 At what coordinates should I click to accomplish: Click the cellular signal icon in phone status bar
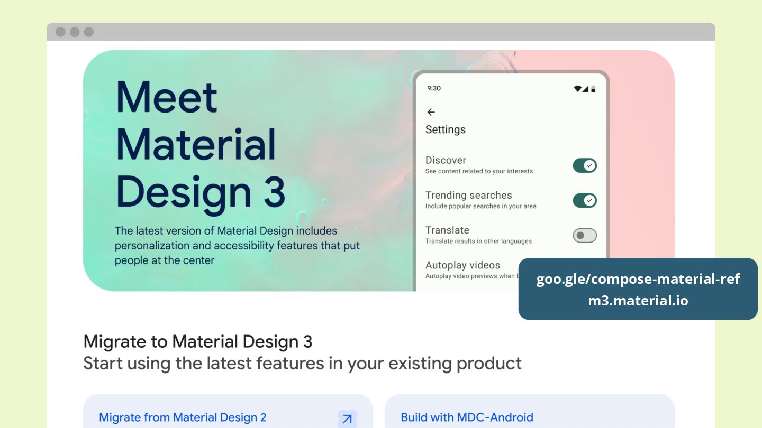click(586, 88)
